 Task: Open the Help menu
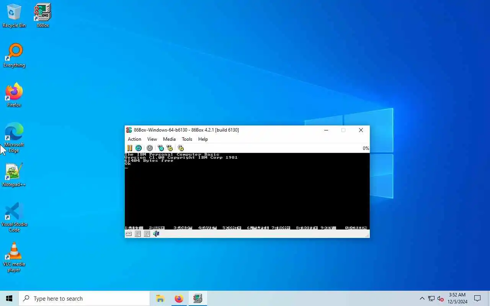click(x=203, y=139)
